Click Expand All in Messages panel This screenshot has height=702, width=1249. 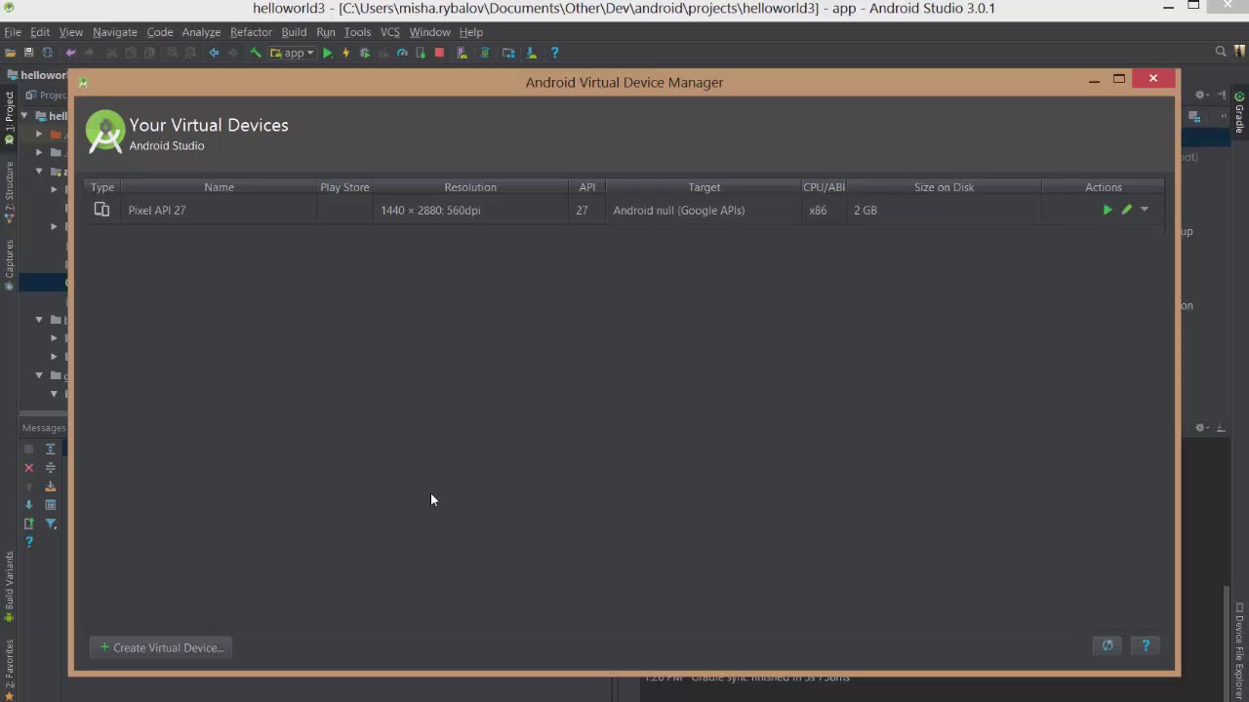[51, 449]
